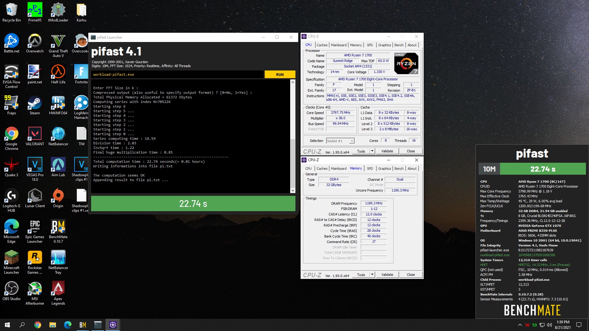Open the Windows Start menu
The height and width of the screenshot is (331, 589).
click(x=7, y=325)
